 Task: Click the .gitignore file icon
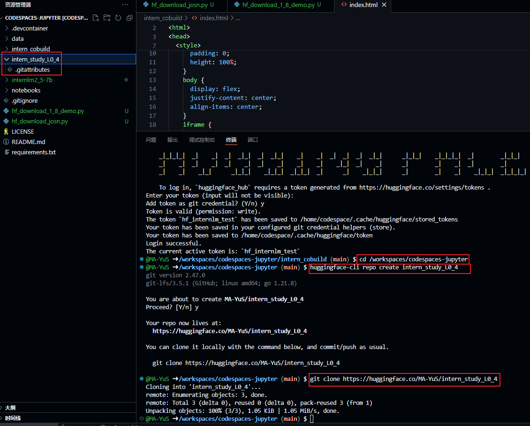pyautogui.click(x=6, y=101)
